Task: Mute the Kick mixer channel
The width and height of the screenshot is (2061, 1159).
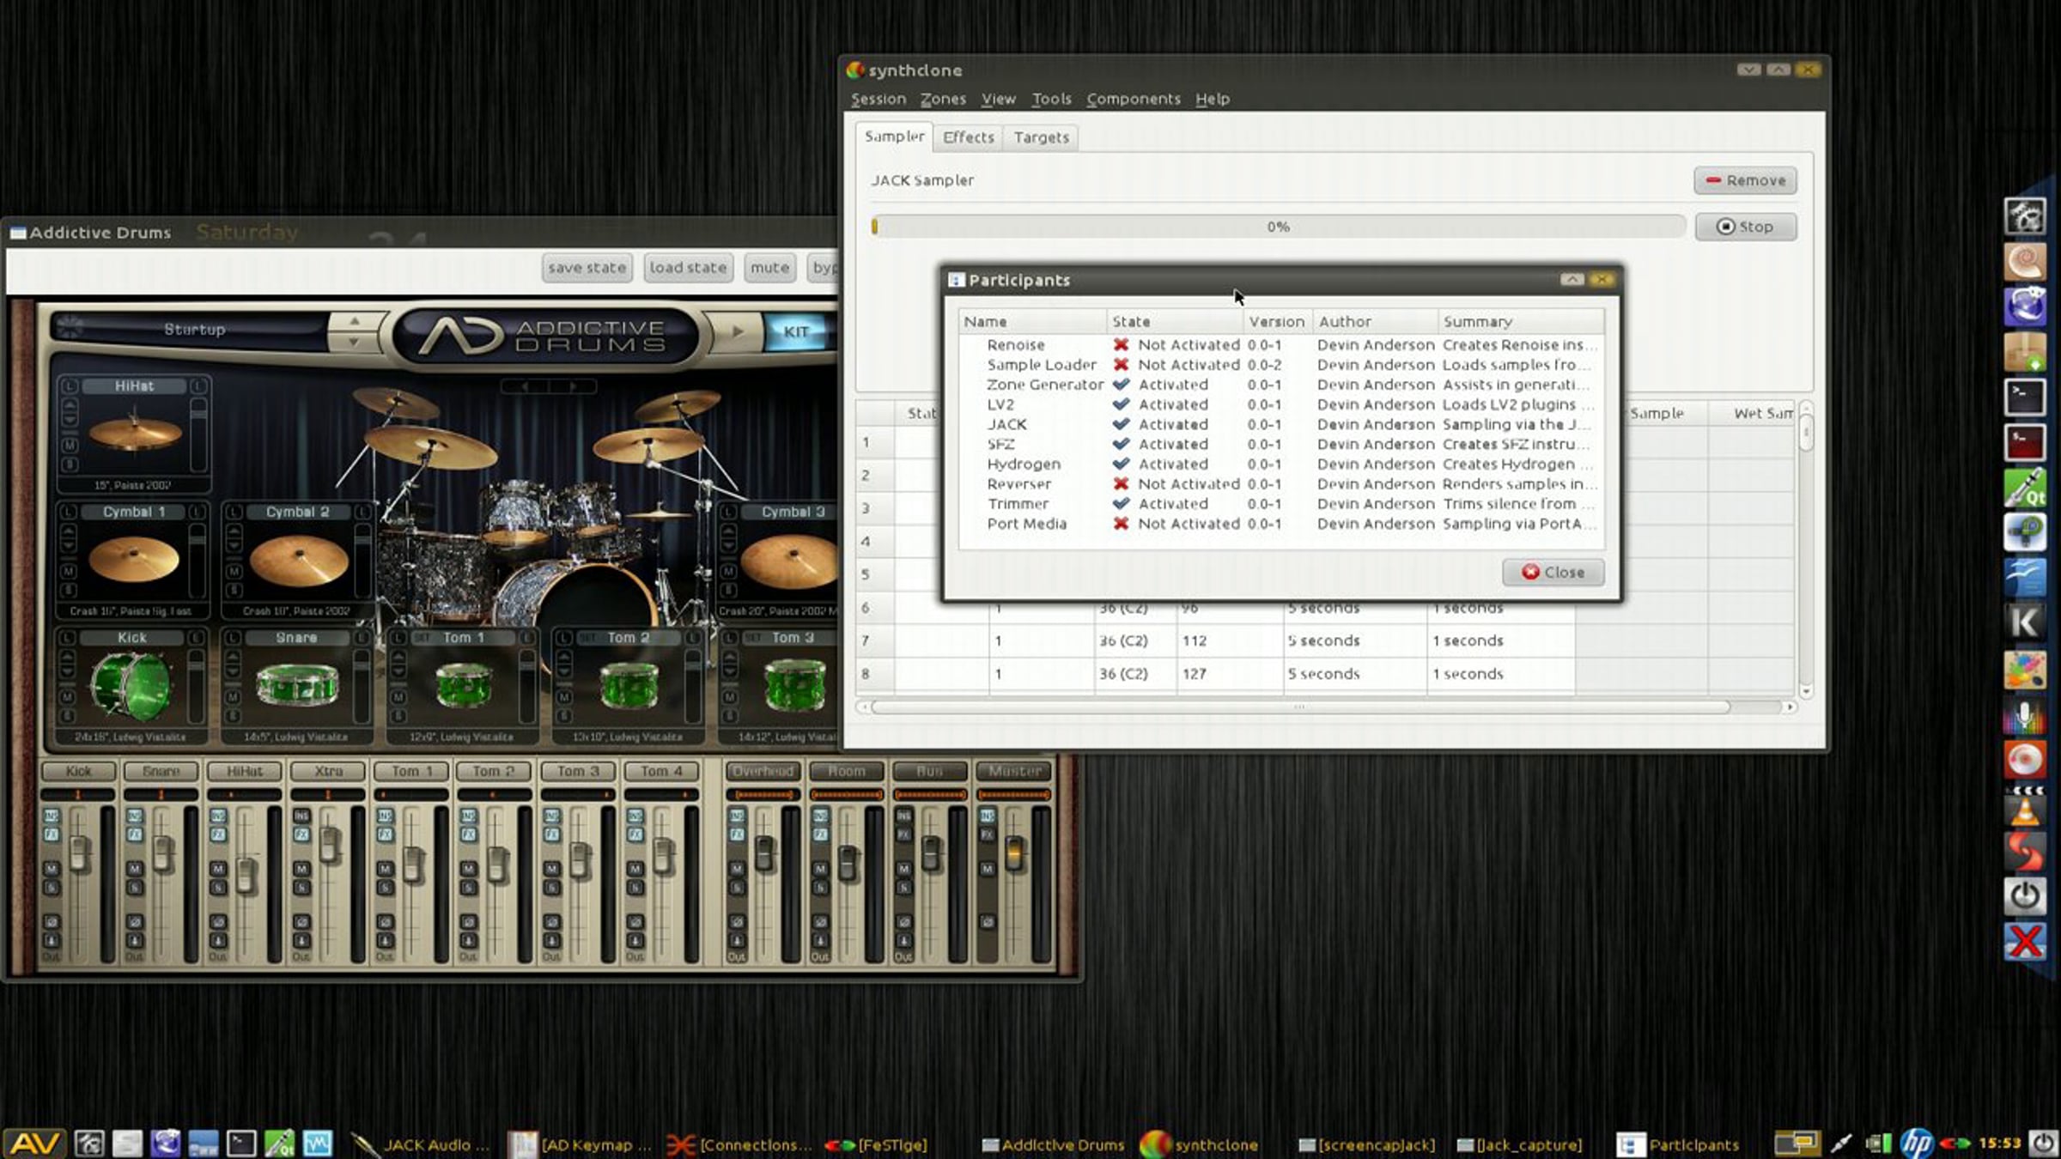Action: point(52,868)
